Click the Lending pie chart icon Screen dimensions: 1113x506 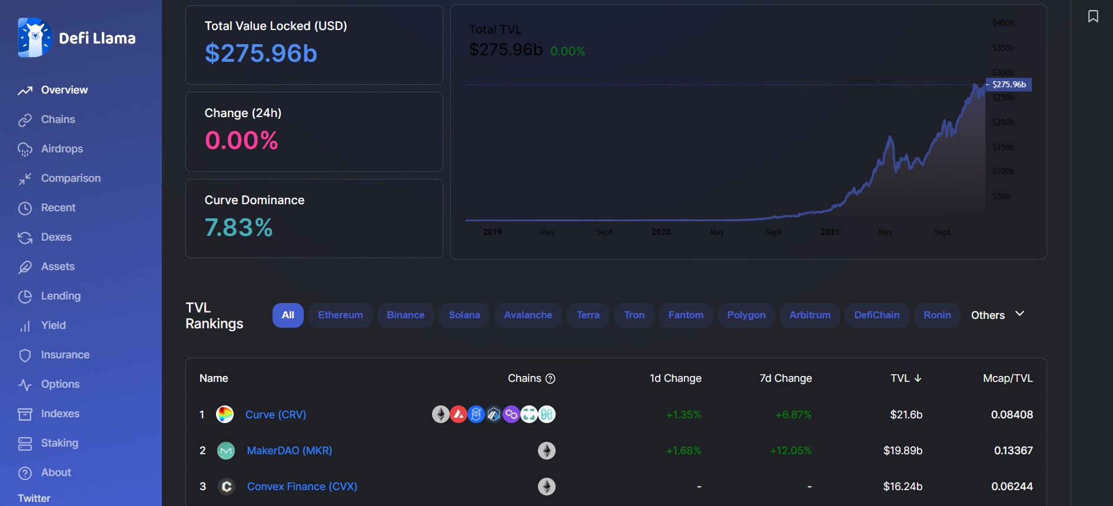click(25, 297)
